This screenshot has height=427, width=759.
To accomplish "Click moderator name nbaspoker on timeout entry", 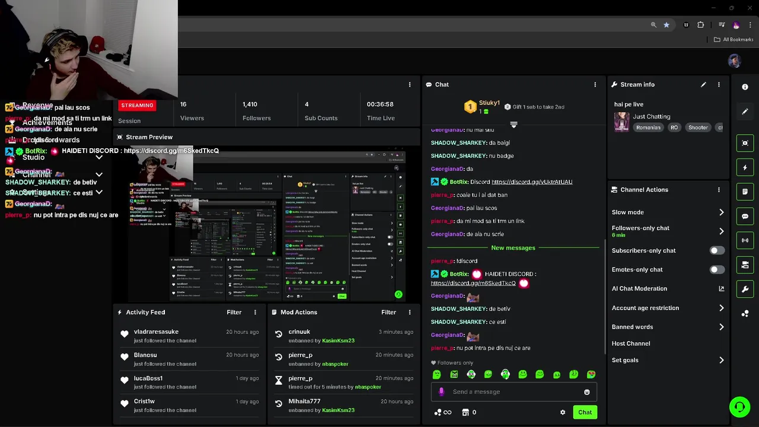I will pos(368,387).
